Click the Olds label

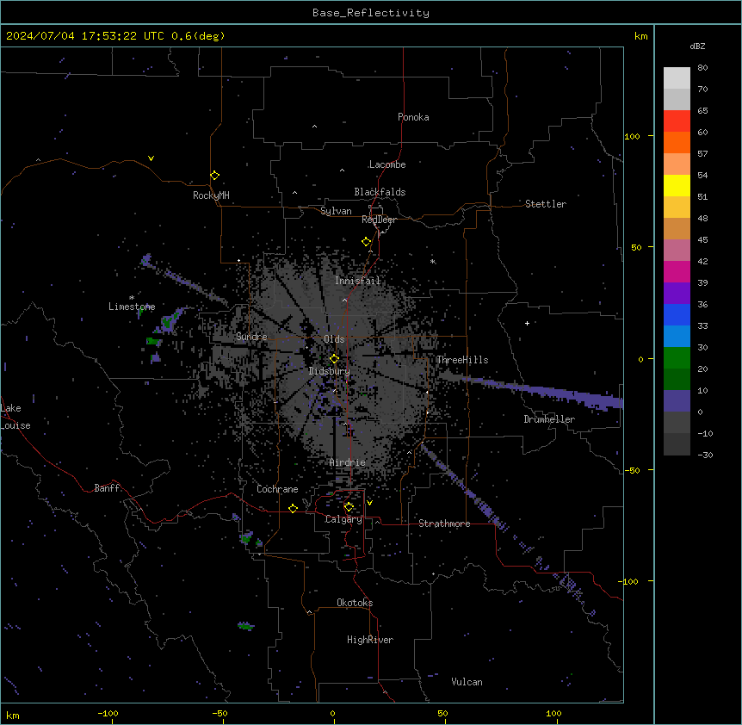(x=334, y=339)
